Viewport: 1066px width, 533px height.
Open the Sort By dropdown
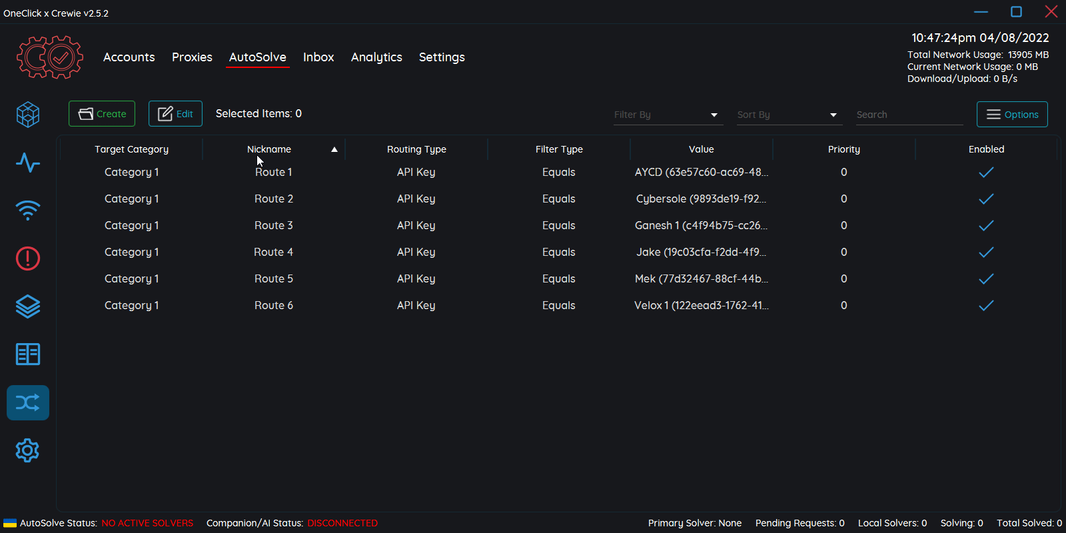point(788,115)
